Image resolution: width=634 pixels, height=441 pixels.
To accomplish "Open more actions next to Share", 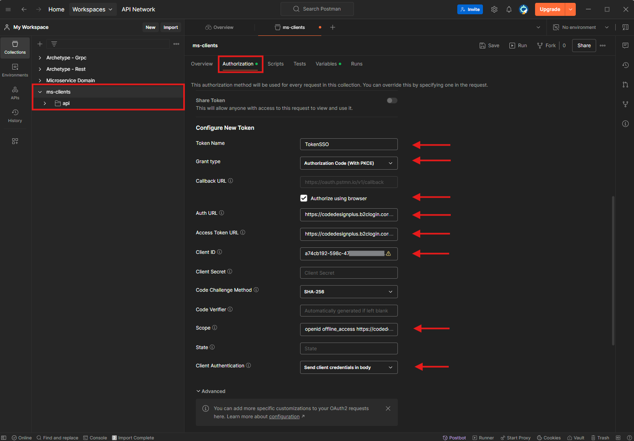I will pos(603,46).
